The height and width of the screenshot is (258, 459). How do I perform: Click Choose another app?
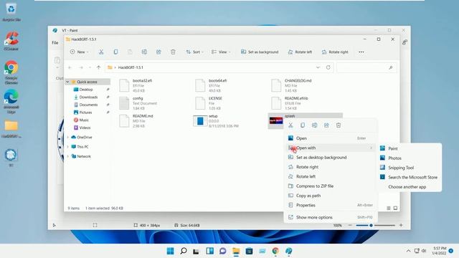pyautogui.click(x=410, y=186)
